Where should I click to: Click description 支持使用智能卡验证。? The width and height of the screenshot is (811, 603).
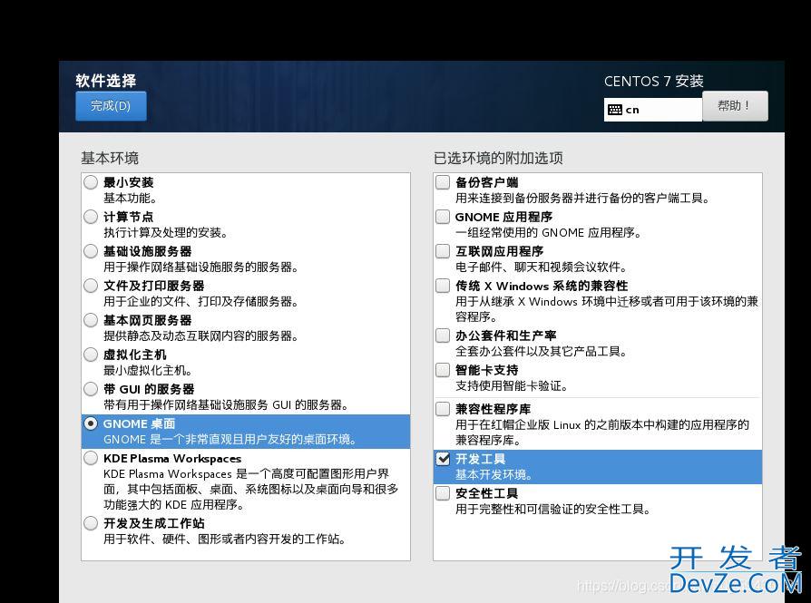pos(512,386)
